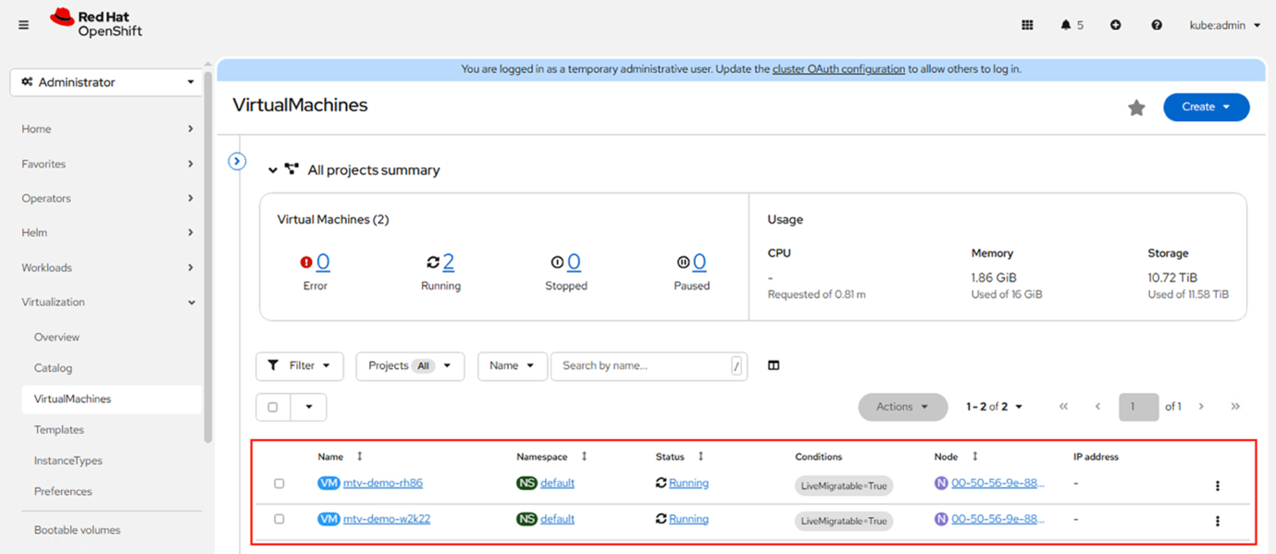Open the notifications bell
The width and height of the screenshot is (1276, 554).
[1066, 26]
